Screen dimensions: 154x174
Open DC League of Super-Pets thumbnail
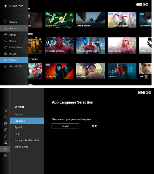tap(122, 20)
